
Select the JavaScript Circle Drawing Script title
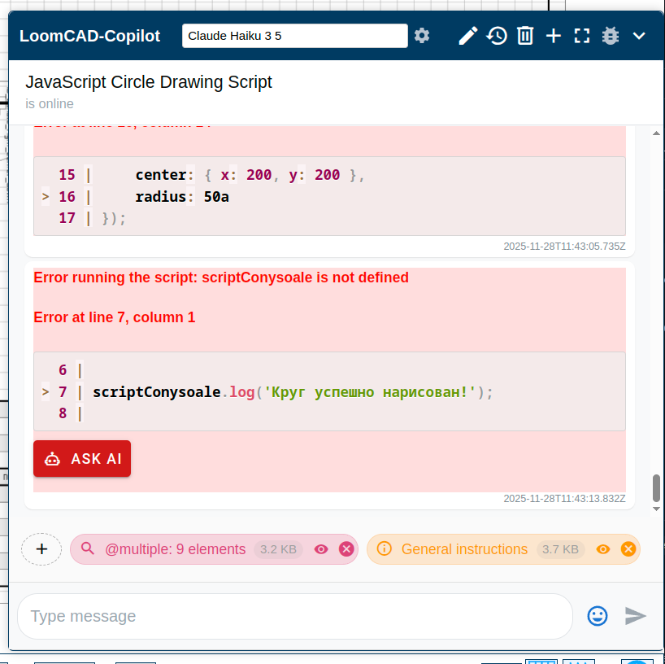[149, 82]
